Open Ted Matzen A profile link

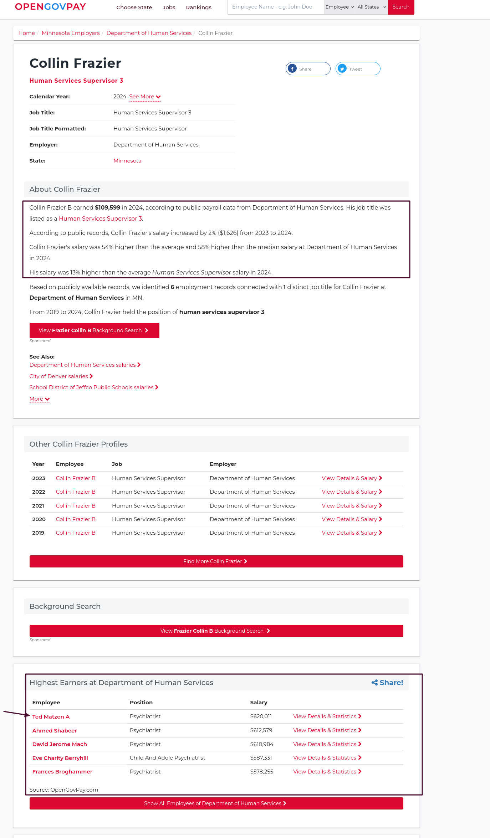coord(51,717)
